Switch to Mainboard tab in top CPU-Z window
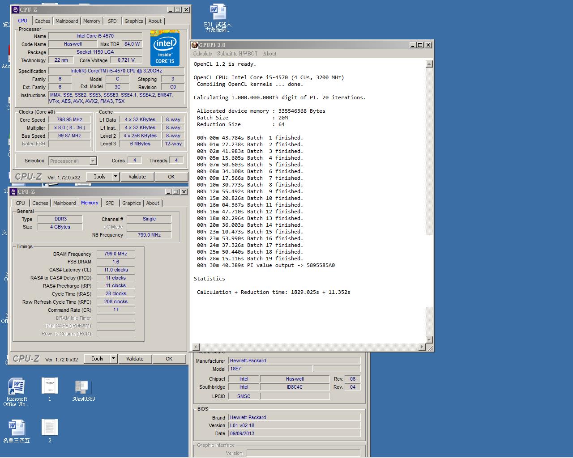Image resolution: width=573 pixels, height=458 pixels. point(67,21)
